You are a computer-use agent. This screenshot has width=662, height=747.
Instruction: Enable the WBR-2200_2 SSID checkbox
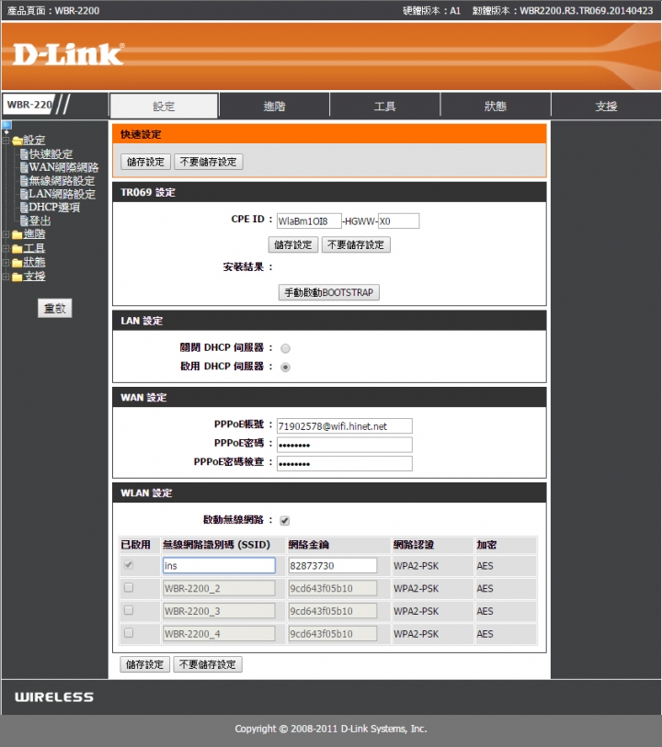[128, 587]
